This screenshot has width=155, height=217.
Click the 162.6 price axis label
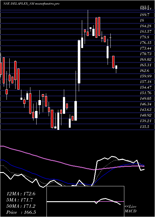click(x=145, y=71)
